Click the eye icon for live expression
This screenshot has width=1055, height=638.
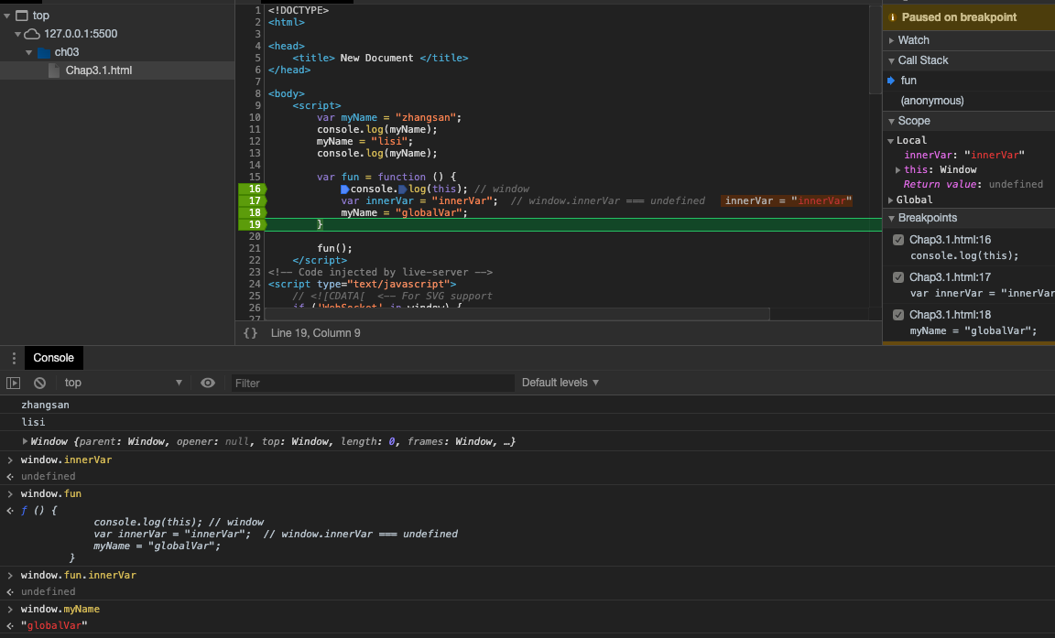(x=208, y=383)
